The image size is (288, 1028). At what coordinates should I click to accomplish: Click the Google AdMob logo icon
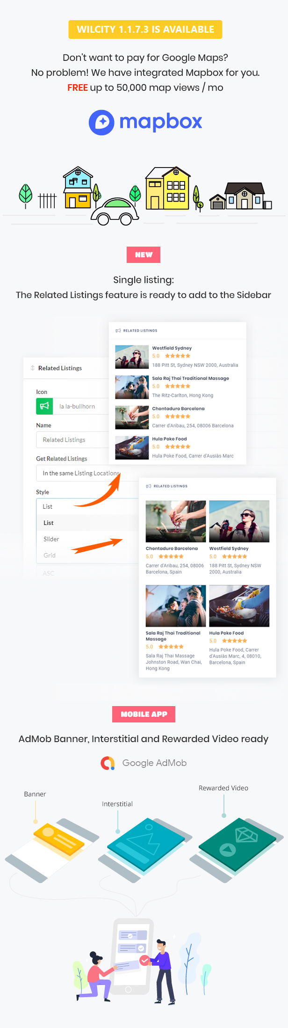pyautogui.click(x=108, y=763)
